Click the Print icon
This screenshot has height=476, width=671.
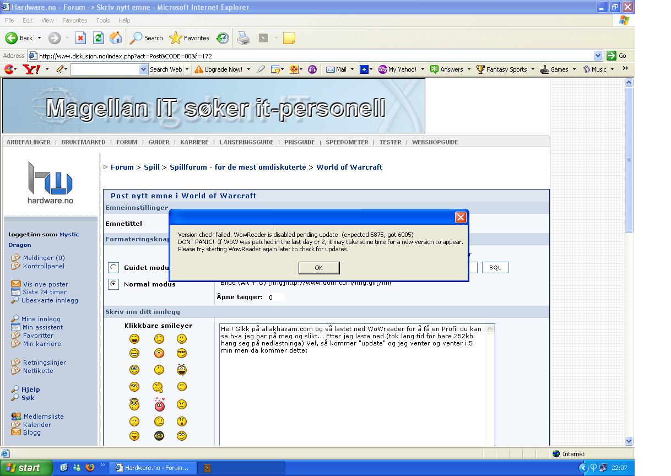click(x=243, y=38)
